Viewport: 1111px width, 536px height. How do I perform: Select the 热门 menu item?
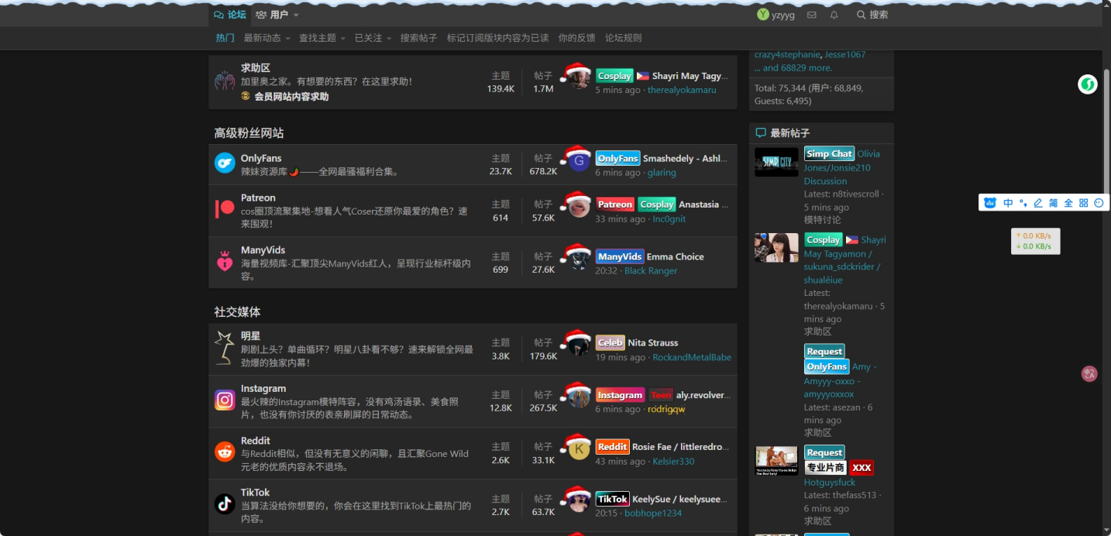coord(225,38)
